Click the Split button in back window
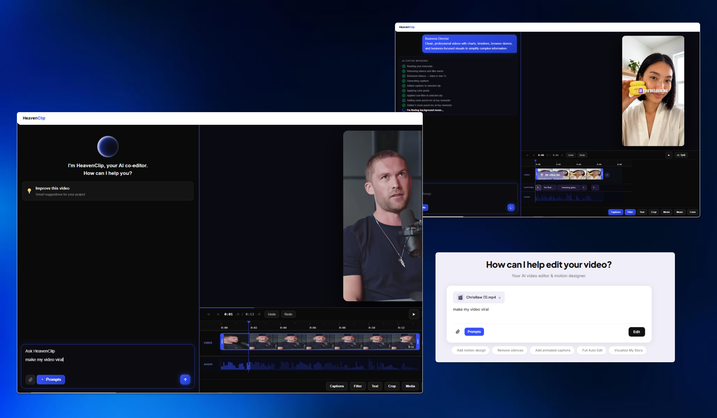 [x=681, y=155]
